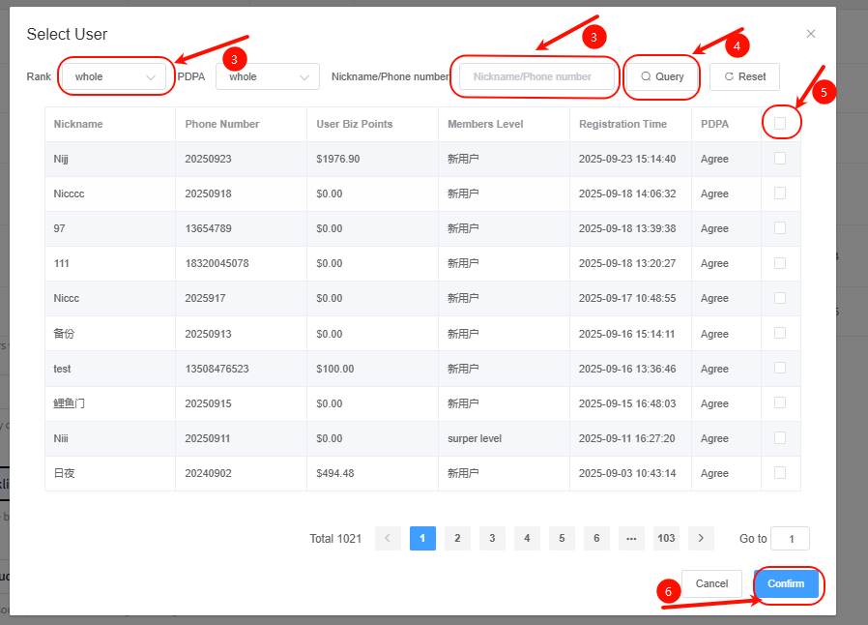
Task: Click the Reset refresh button
Action: [x=744, y=76]
